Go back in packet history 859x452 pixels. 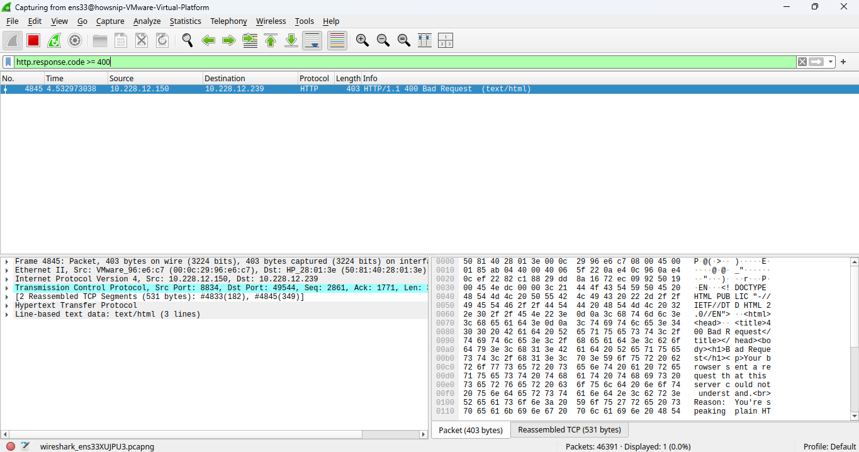coord(208,40)
